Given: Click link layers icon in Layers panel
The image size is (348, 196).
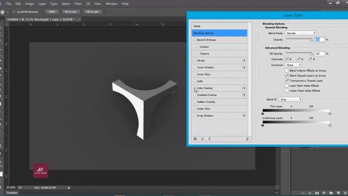Looking at the screenshot, I should (x=302, y=193).
